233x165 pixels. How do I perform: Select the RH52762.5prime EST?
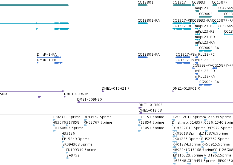pyautogui.click(x=203, y=142)
